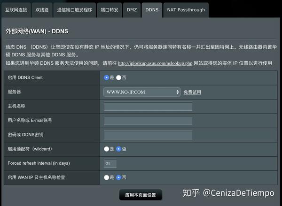Open the NAT Passthrough tab

pos(186,10)
